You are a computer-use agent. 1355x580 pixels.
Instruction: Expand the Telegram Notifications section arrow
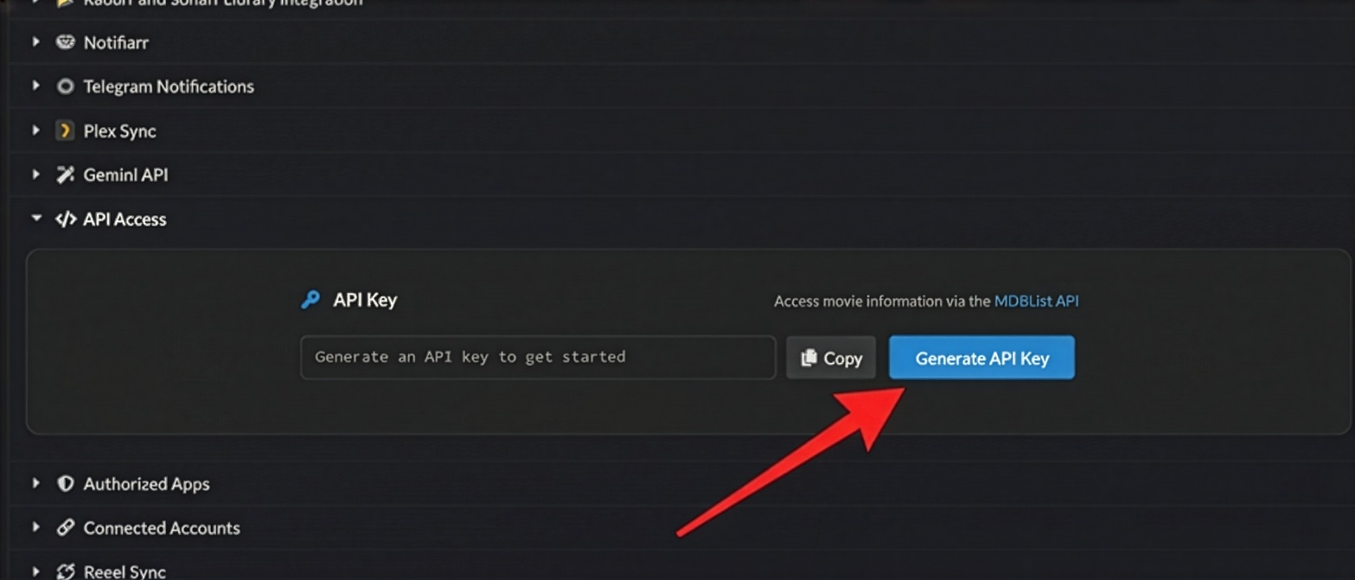pos(35,86)
